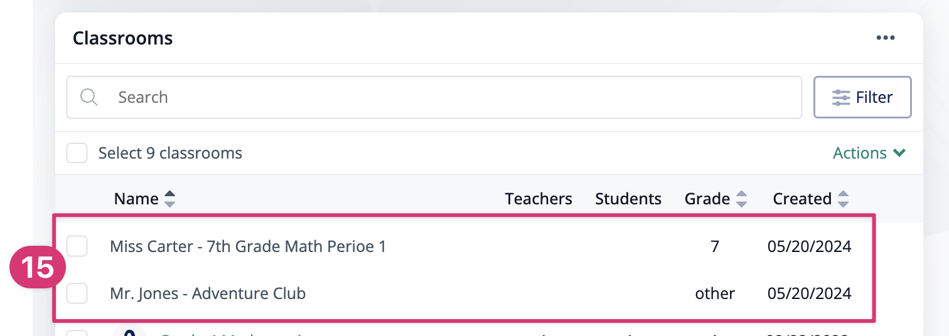The image size is (949, 336).
Task: Open Mr. Jones Adventure Club classroom
Action: click(x=208, y=293)
